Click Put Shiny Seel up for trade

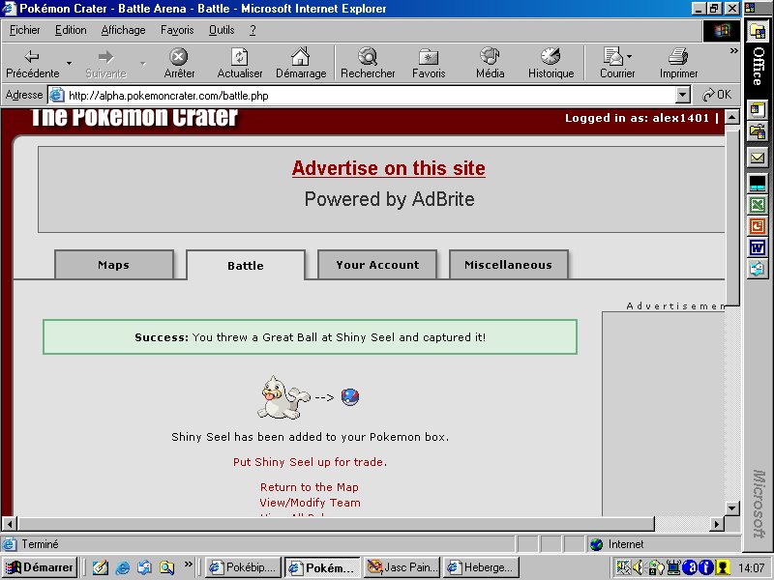coord(310,462)
